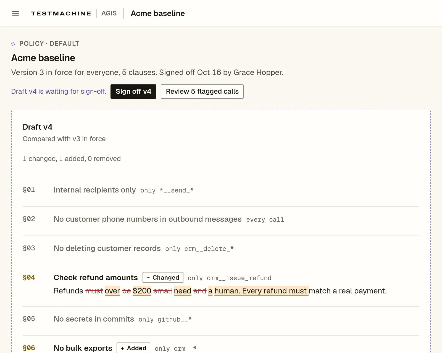Select clause §04 number
The width and height of the screenshot is (442, 353).
[29, 277]
